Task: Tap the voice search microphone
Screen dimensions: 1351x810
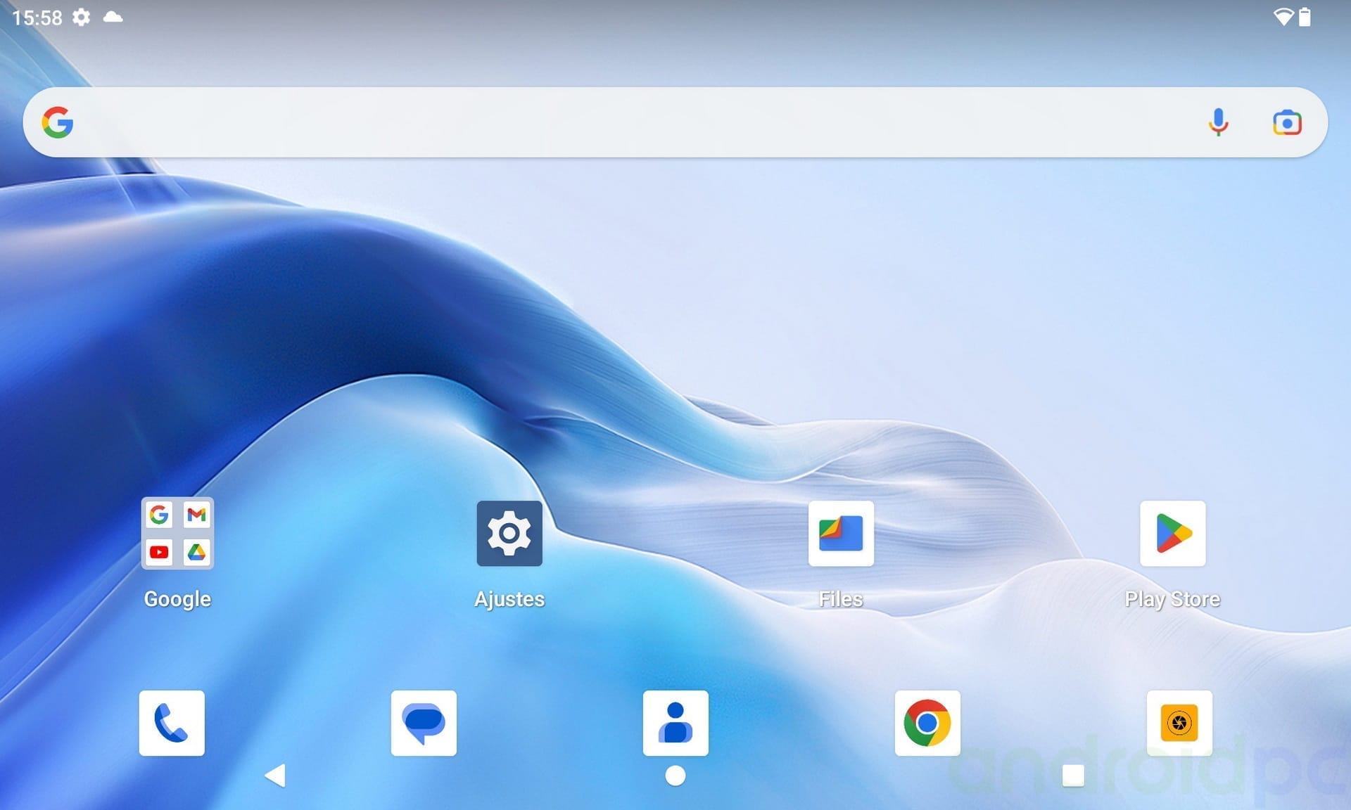Action: tap(1218, 122)
